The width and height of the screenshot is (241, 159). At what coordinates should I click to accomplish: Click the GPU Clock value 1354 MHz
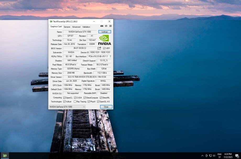68,85
